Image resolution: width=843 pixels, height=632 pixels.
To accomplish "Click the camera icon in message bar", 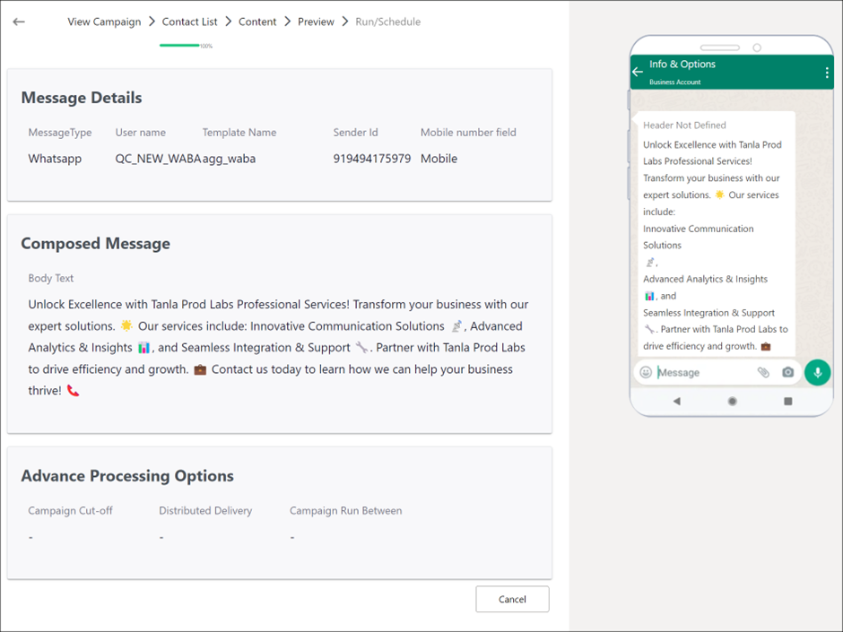I will [787, 372].
